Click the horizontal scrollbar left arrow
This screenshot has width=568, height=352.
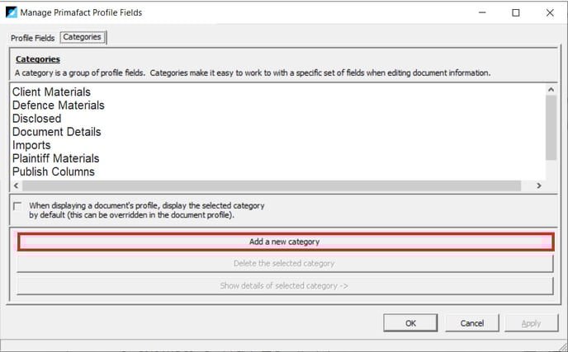pyautogui.click(x=16, y=185)
